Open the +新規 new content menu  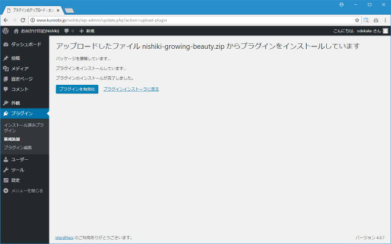pyautogui.click(x=87, y=30)
